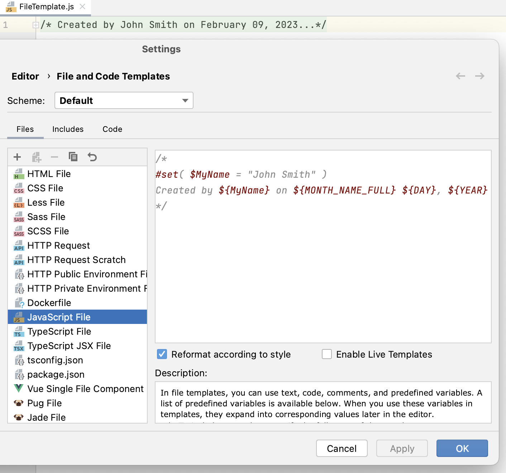Remove the JavaScript File template
The image size is (506, 473).
(x=54, y=157)
